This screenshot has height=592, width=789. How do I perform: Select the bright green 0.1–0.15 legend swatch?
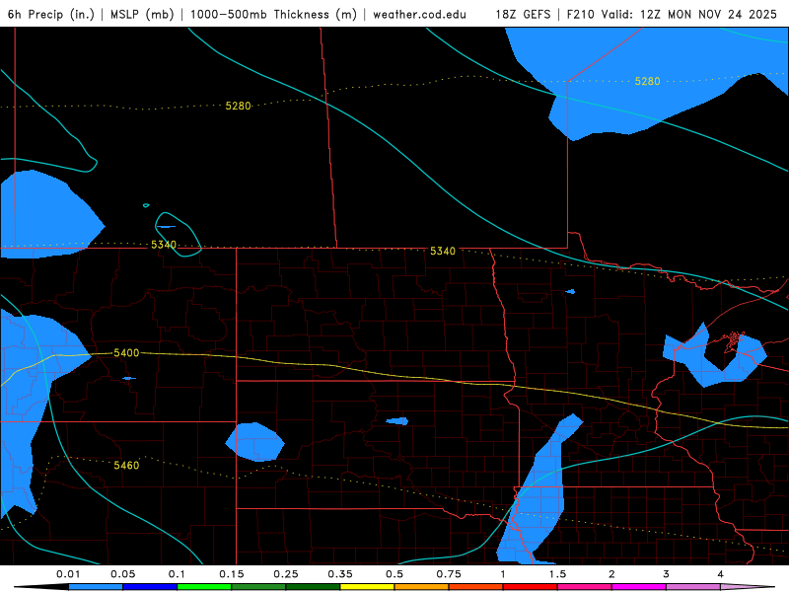click(204, 587)
